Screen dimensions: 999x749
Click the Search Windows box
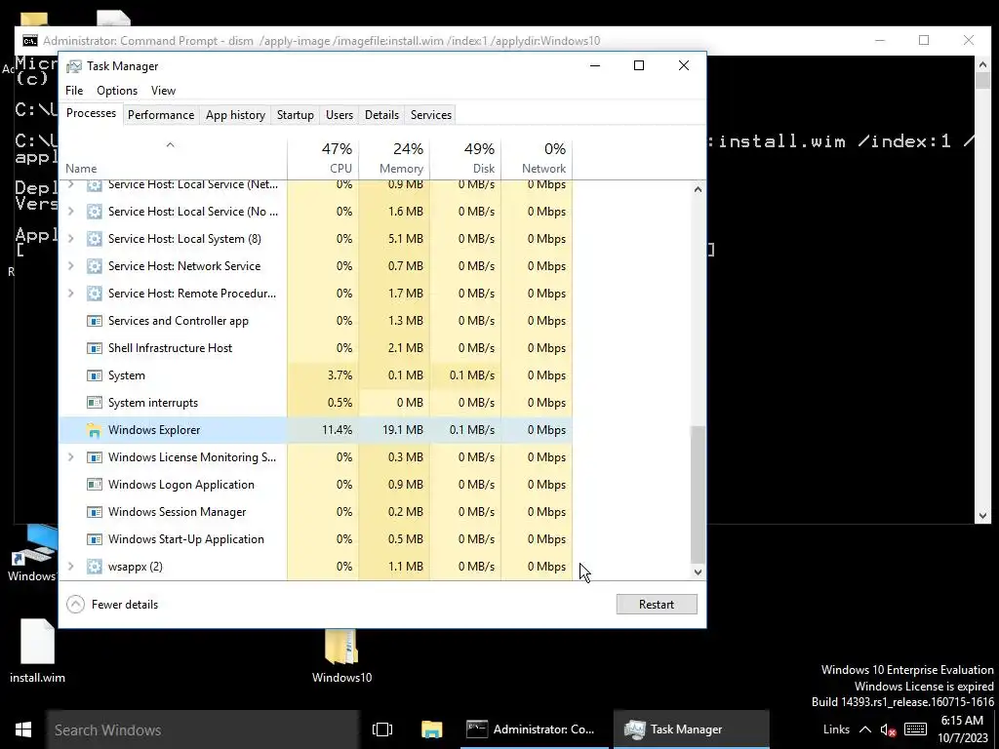click(x=203, y=729)
